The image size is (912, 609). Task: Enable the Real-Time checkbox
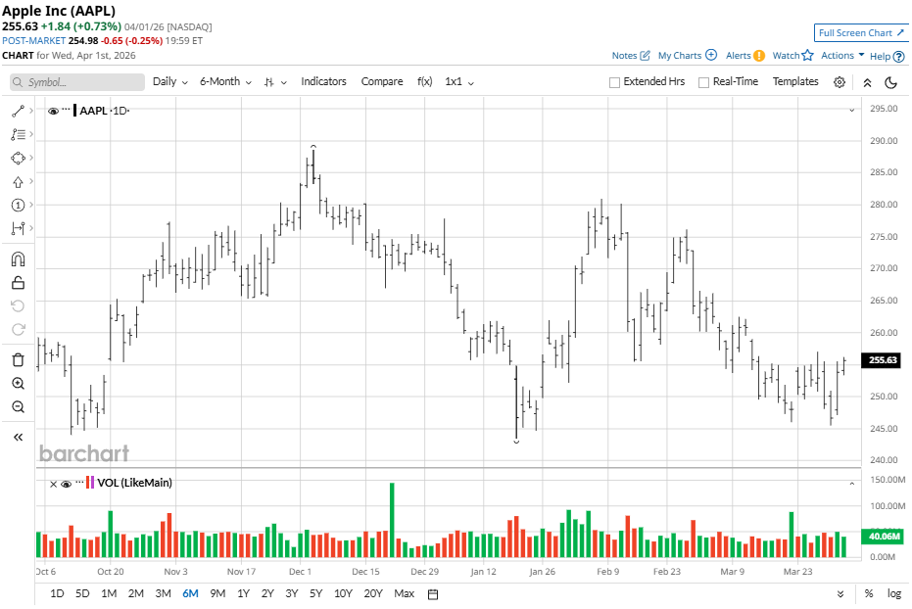click(703, 82)
